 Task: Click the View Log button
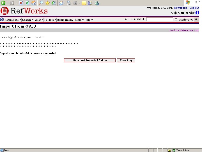point(126,60)
